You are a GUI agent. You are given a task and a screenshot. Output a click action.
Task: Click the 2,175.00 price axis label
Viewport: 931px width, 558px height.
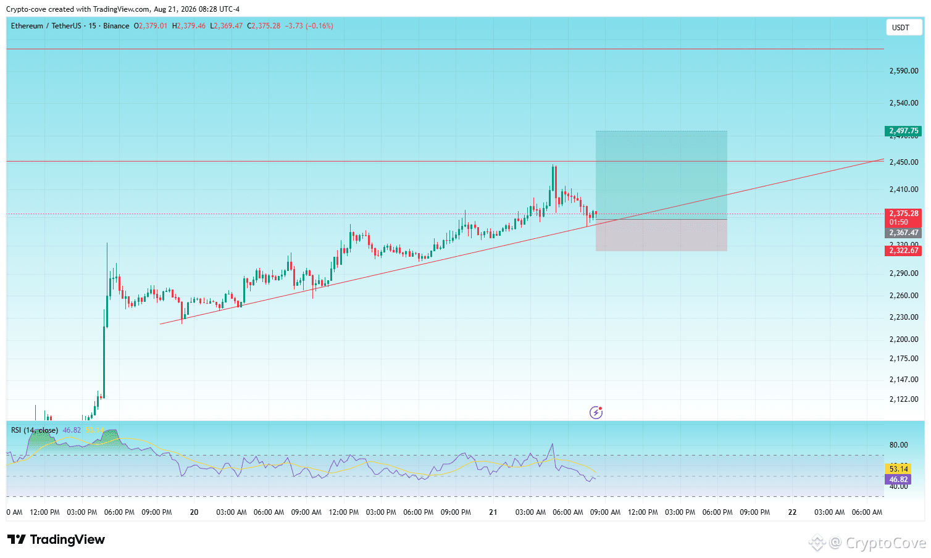pyautogui.click(x=904, y=359)
